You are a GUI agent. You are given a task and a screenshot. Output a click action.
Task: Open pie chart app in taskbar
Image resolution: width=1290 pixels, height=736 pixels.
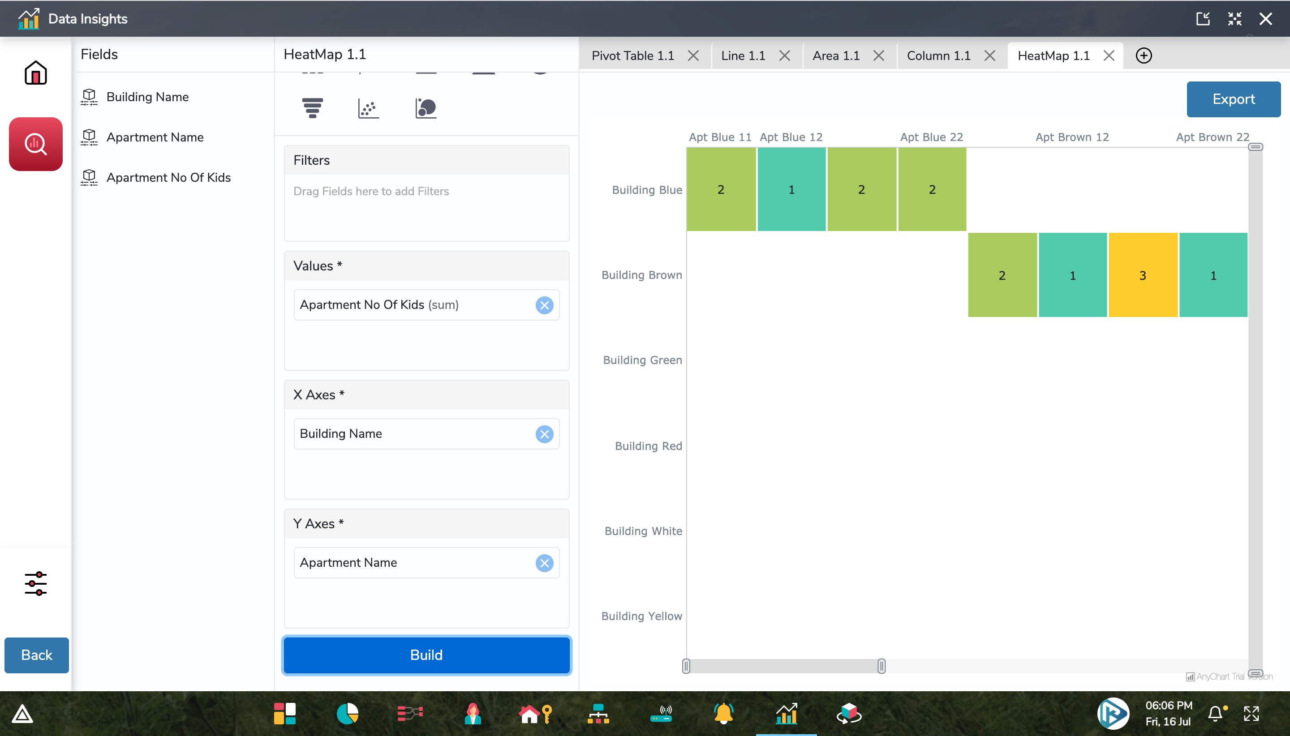click(348, 713)
